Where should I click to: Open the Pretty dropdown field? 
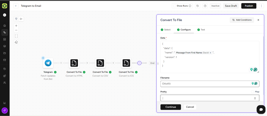210,98
